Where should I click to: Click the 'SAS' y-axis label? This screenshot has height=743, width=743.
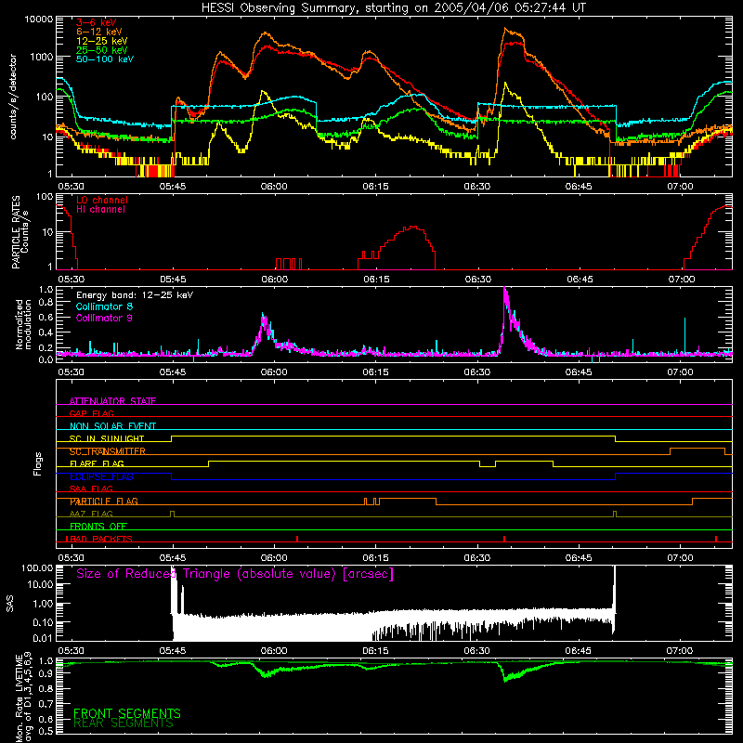tap(9, 604)
